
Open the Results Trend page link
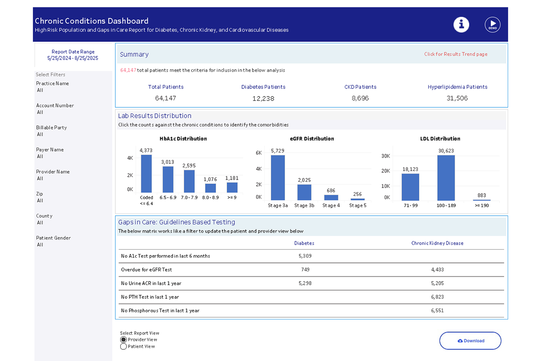[x=455, y=54]
